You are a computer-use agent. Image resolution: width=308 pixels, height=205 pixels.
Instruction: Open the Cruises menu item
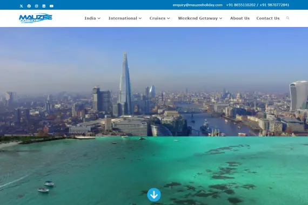point(158,18)
